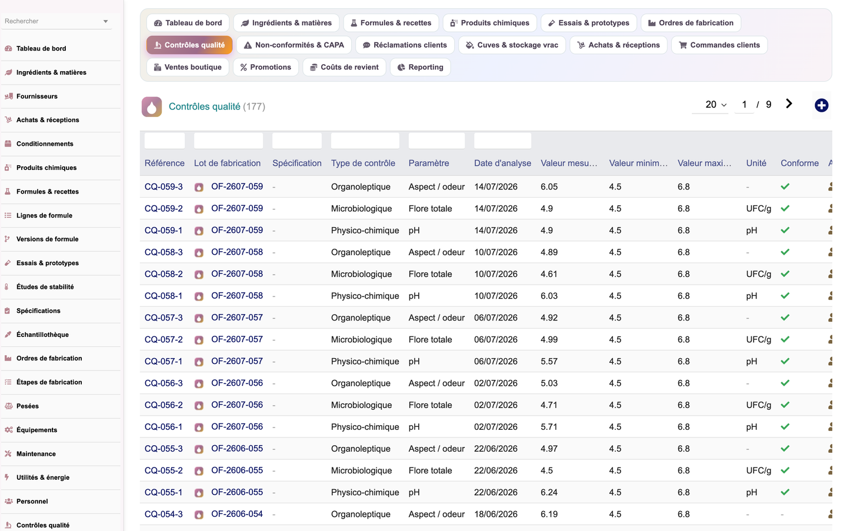Click the Conditionnements sidebar icon
Image resolution: width=850 pixels, height=531 pixels.
tap(8, 144)
